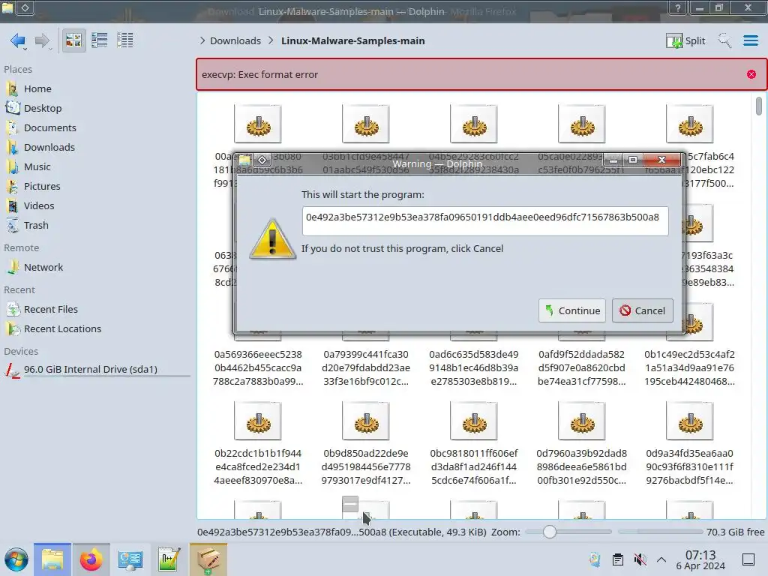Open the hamburger menu
Viewport: 768px width, 576px height.
tap(750, 40)
